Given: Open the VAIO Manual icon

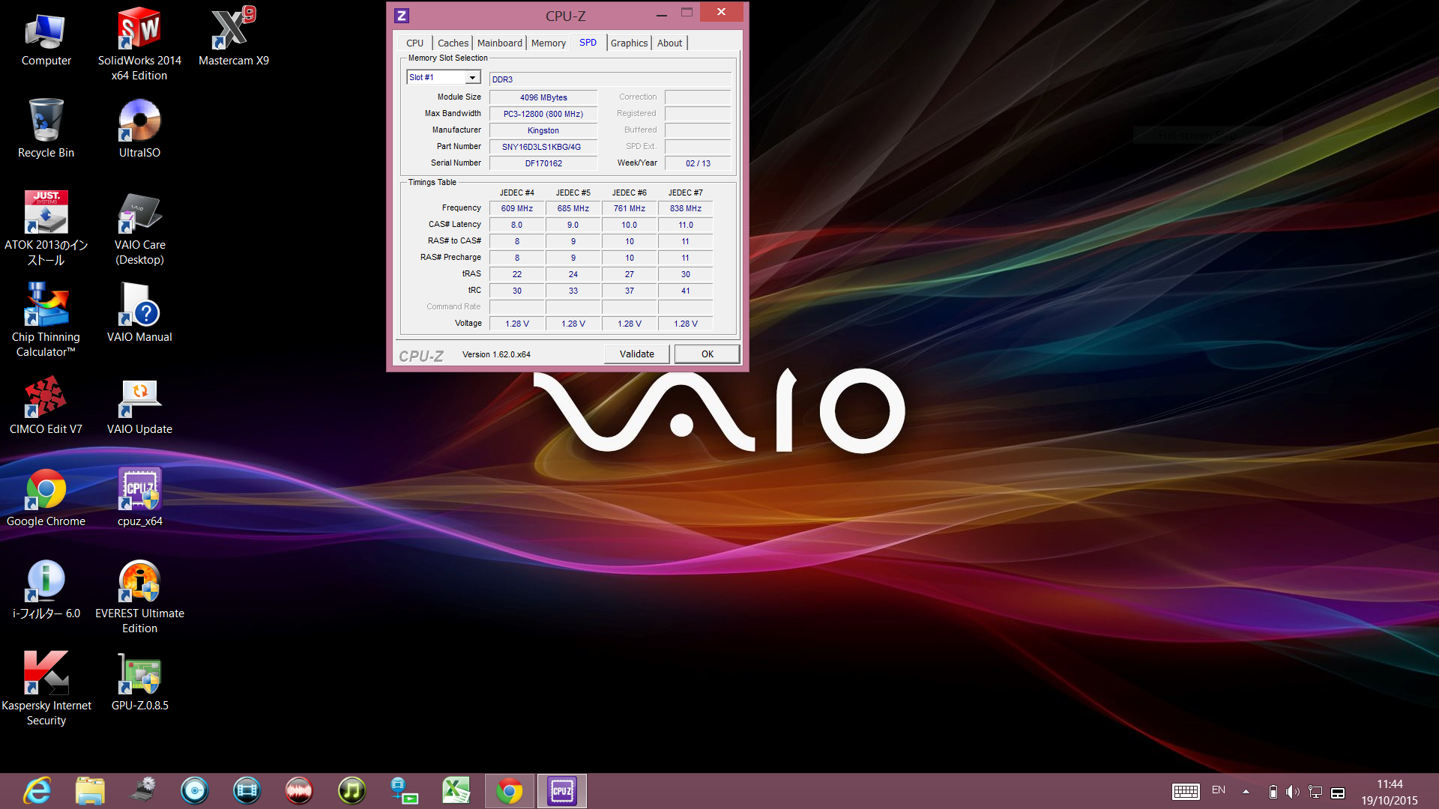Looking at the screenshot, I should point(139,312).
